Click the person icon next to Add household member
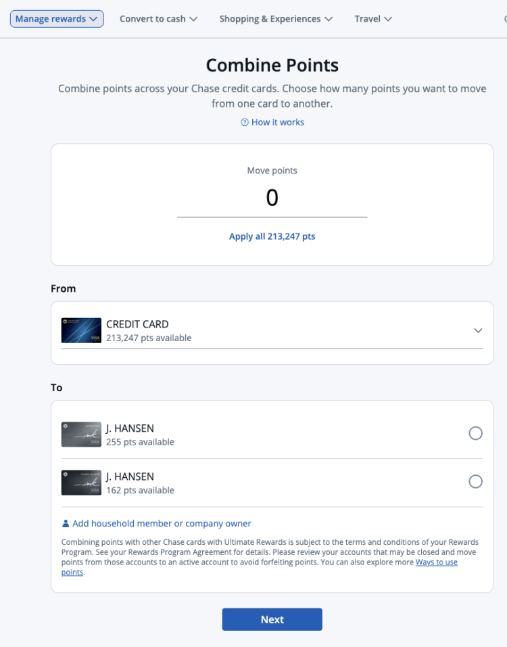The height and width of the screenshot is (647, 507). (x=65, y=523)
